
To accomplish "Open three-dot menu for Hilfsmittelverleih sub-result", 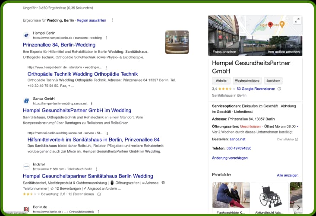I will 107,133.
